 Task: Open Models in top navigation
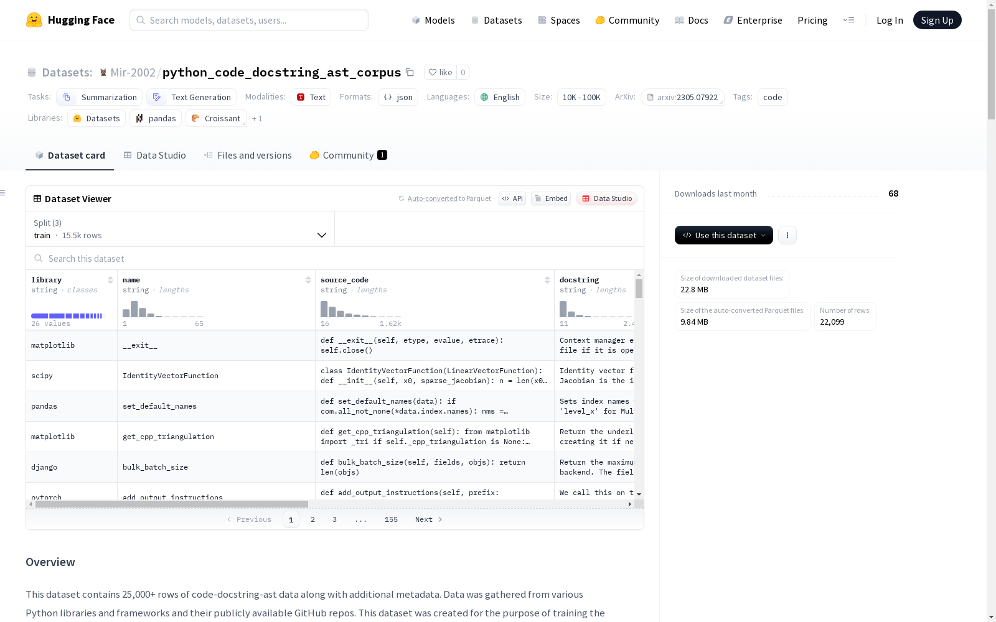(433, 20)
